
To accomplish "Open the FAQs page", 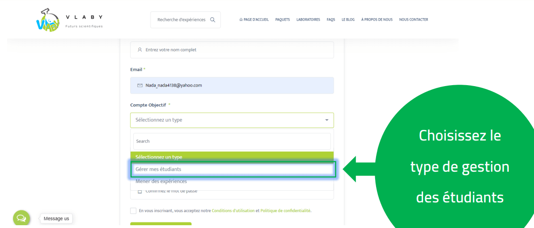I will 331,20.
